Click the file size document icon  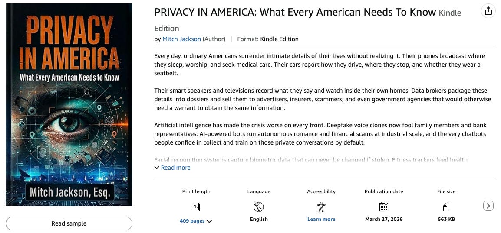pyautogui.click(x=446, y=207)
